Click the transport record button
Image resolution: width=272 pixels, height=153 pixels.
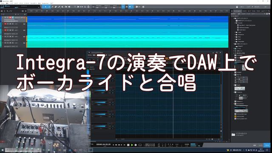(x=136, y=145)
